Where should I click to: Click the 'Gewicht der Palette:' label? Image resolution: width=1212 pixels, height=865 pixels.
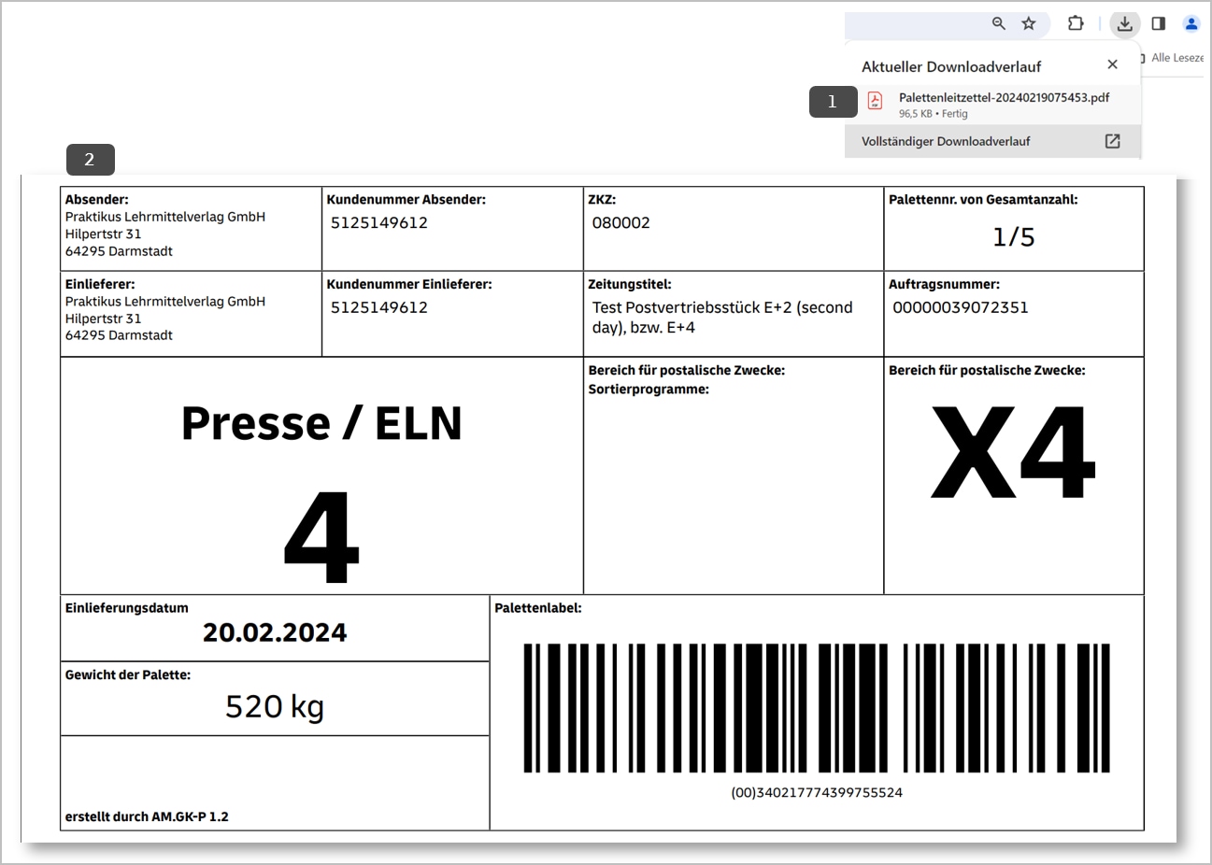[x=128, y=674]
